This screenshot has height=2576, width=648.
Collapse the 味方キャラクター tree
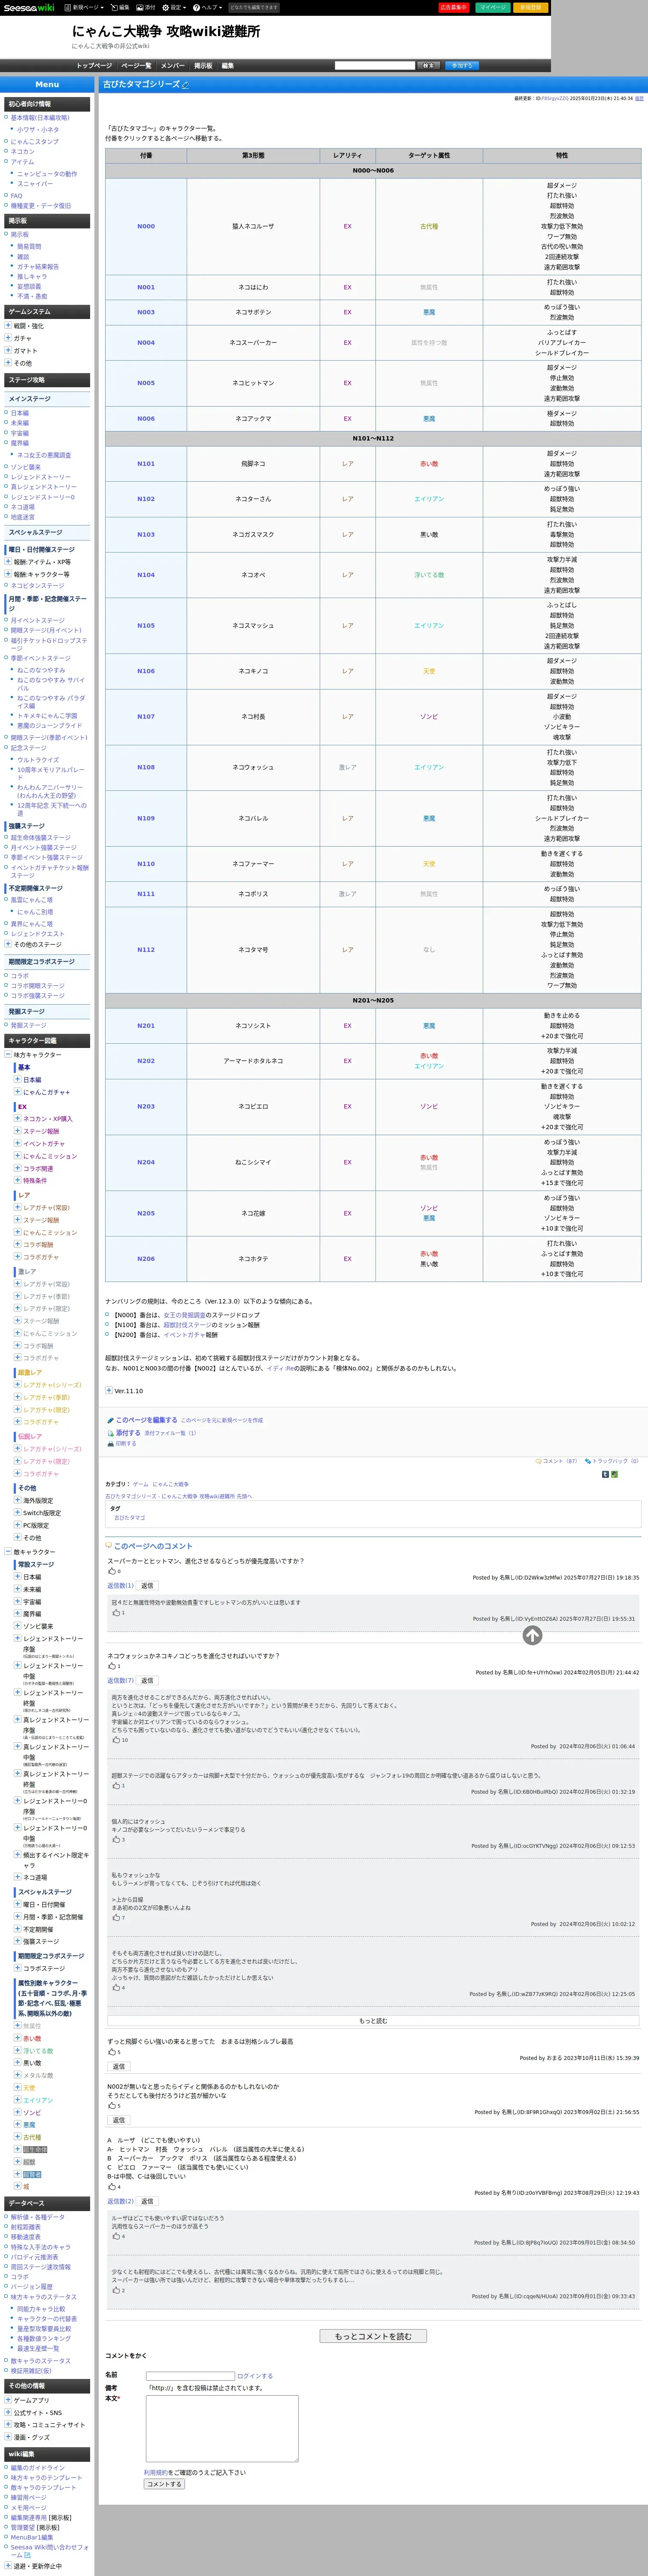pyautogui.click(x=8, y=1055)
